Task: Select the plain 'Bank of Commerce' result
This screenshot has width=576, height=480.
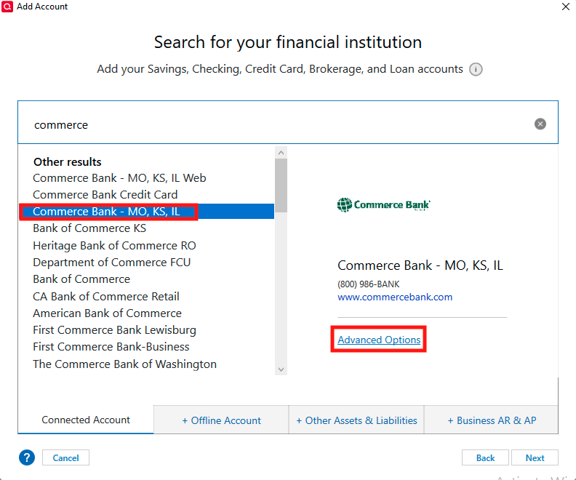Action: coord(81,279)
